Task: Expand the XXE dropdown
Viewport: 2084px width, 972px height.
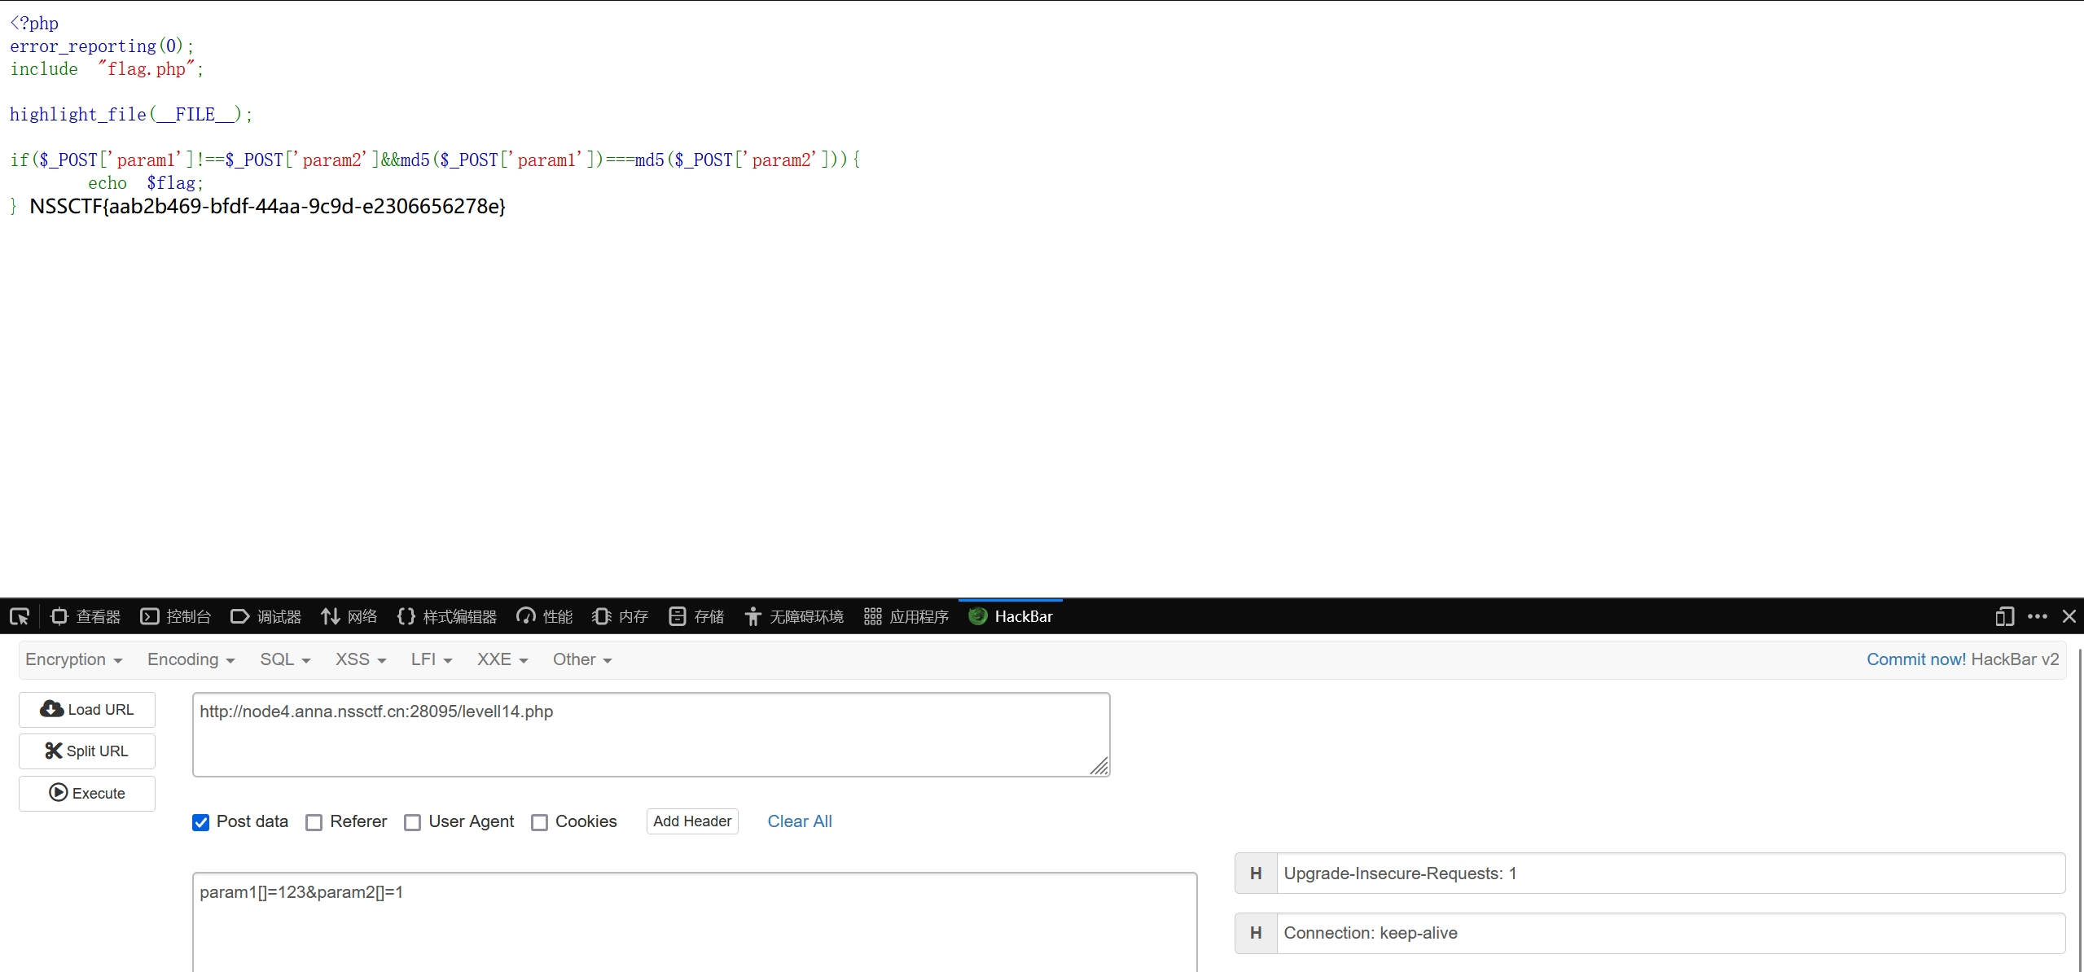Action: [x=502, y=659]
